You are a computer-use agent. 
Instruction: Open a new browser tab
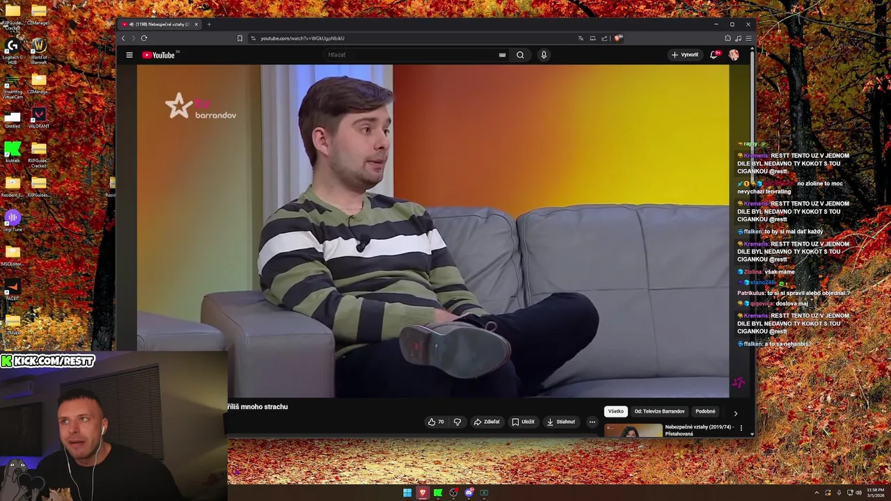tap(209, 24)
